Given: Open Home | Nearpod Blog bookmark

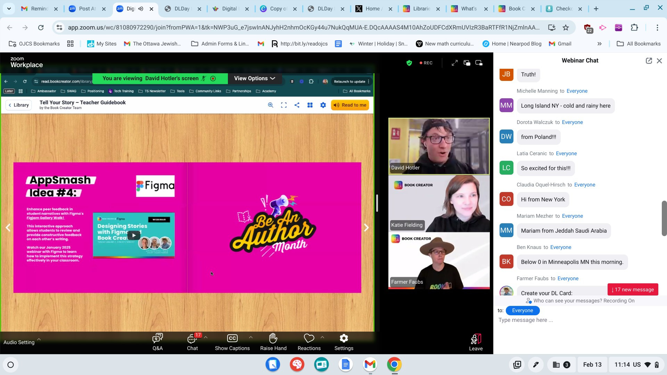Looking at the screenshot, I should (512, 44).
